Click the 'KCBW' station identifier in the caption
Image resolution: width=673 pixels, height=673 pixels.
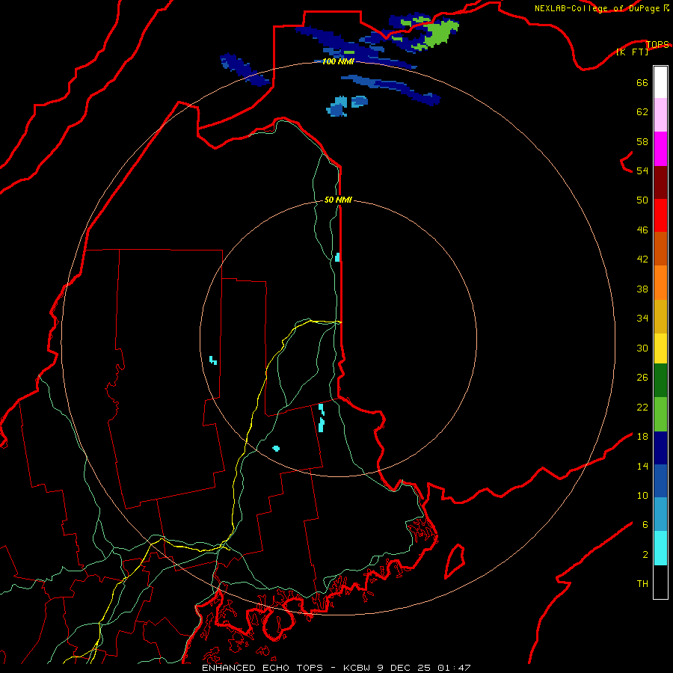coord(357,668)
